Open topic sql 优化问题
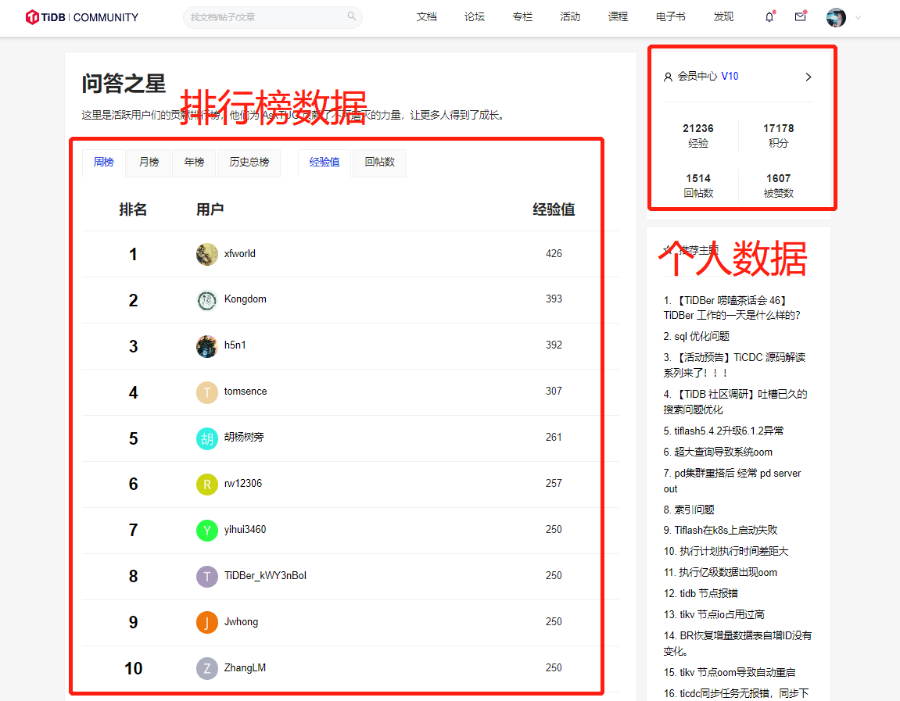Viewport: 900px width, 701px height. [696, 336]
